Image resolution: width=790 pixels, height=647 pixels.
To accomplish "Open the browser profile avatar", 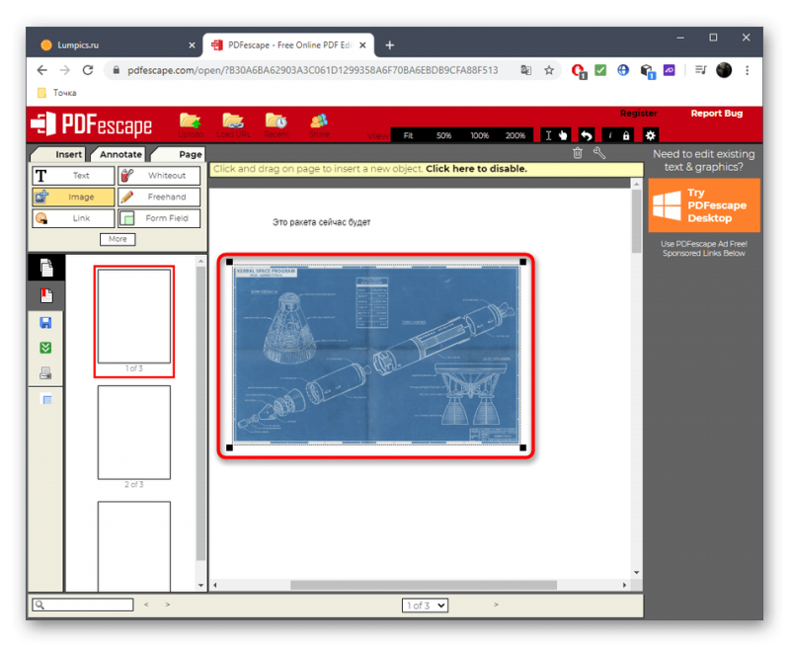I will pos(724,70).
